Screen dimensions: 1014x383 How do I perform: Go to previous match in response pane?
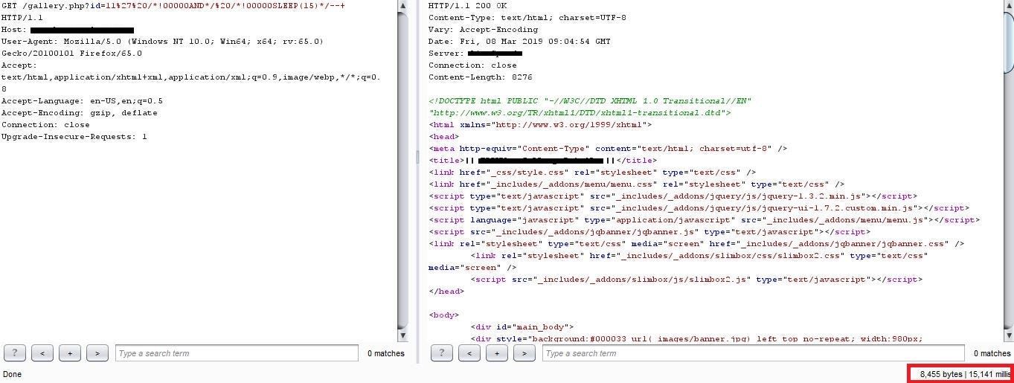point(469,353)
